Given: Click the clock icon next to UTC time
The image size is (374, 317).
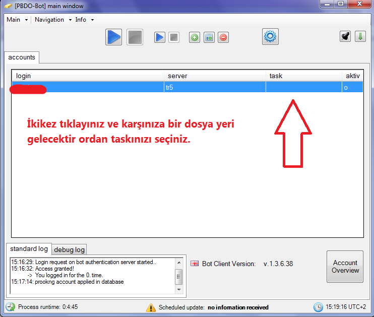Looking at the screenshot, I should 318,307.
